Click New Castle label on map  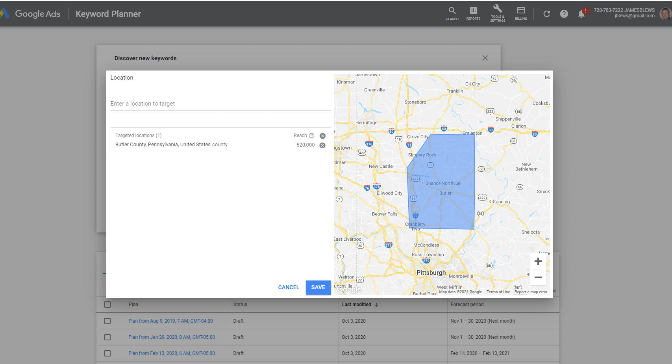tap(381, 166)
